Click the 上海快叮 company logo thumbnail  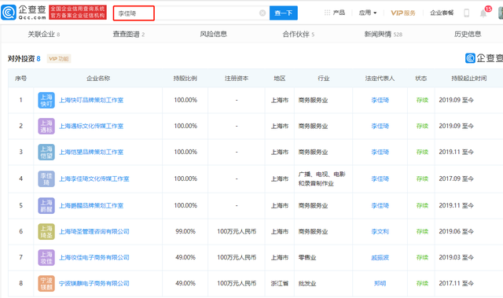coord(46,100)
